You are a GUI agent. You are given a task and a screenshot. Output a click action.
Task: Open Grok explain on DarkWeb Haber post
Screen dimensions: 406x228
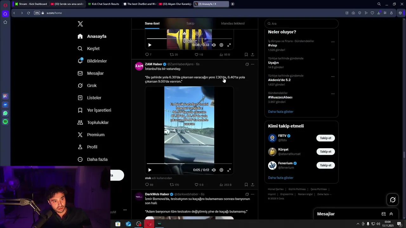tap(247, 194)
